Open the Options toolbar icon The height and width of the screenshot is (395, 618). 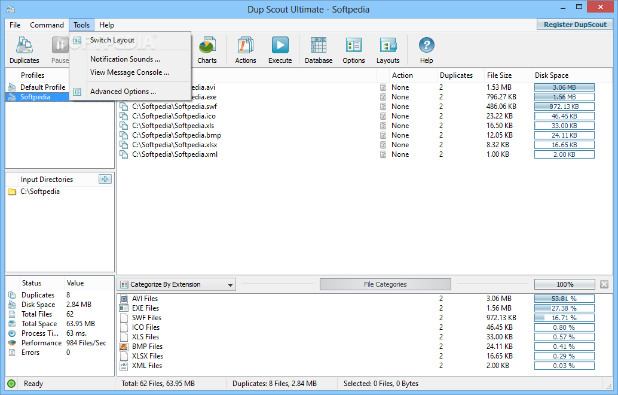(354, 45)
